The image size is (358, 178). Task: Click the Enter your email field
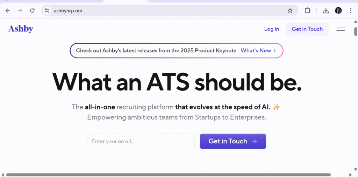tap(141, 141)
